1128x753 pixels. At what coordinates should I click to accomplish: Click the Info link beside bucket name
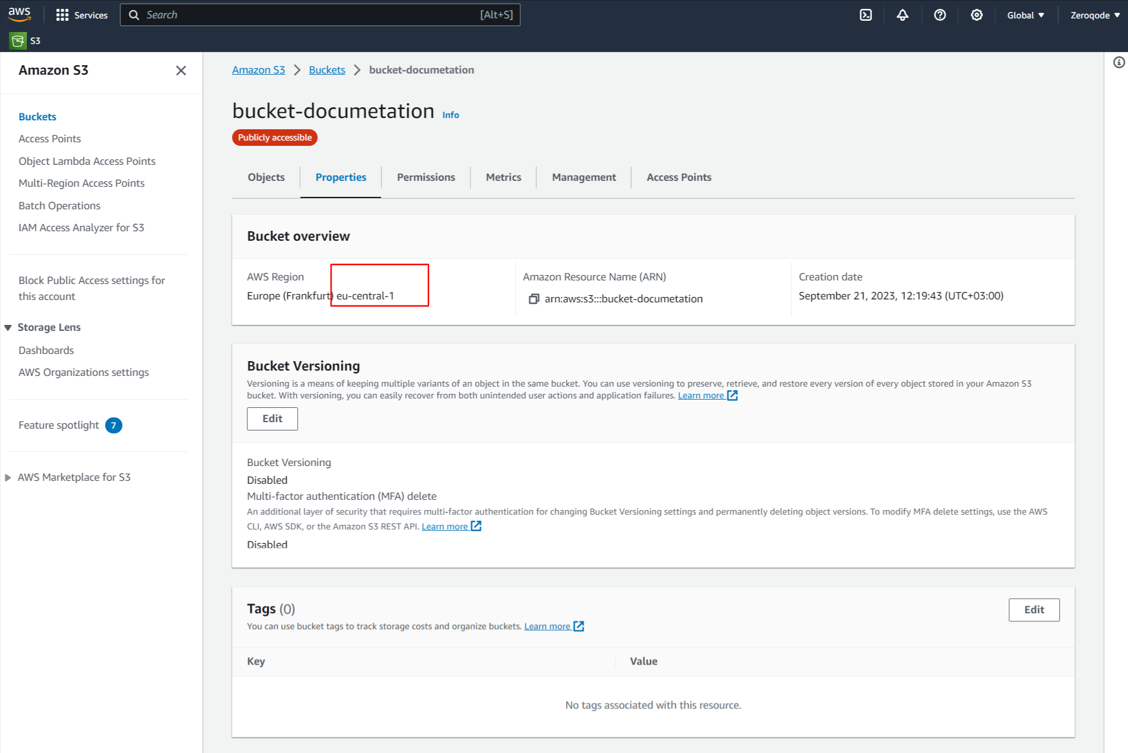point(450,115)
